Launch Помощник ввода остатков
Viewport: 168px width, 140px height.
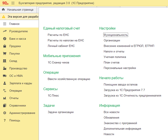point(121,85)
